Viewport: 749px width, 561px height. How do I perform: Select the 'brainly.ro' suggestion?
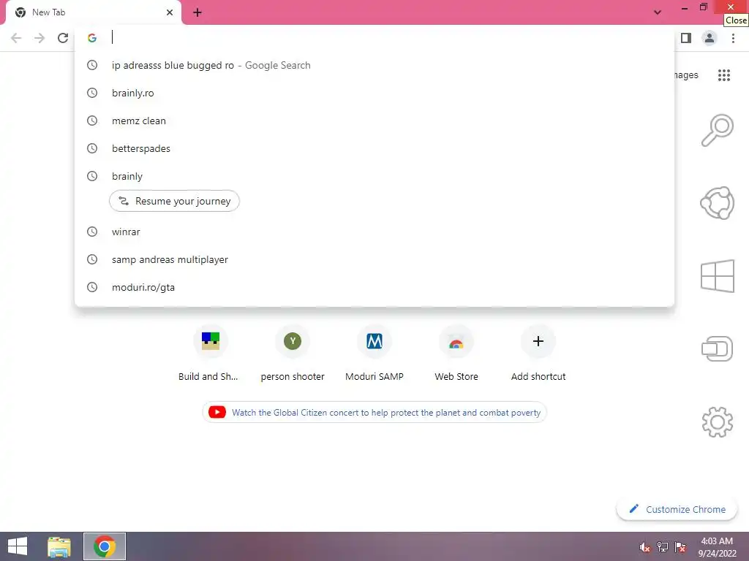point(374,93)
